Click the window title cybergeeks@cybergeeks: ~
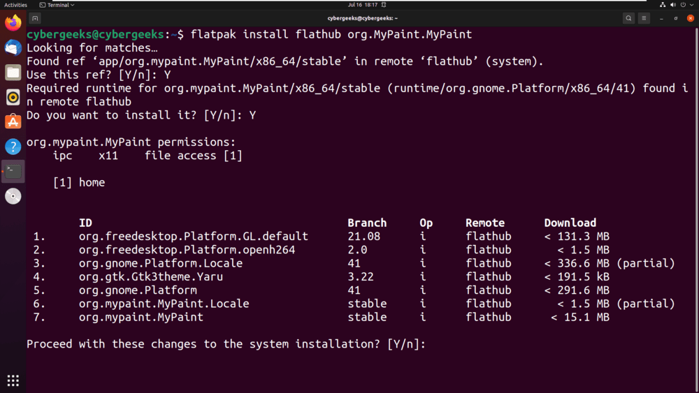 tap(362, 18)
